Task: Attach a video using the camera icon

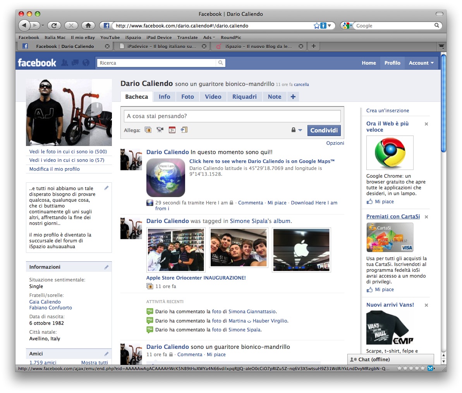Action: point(160,130)
